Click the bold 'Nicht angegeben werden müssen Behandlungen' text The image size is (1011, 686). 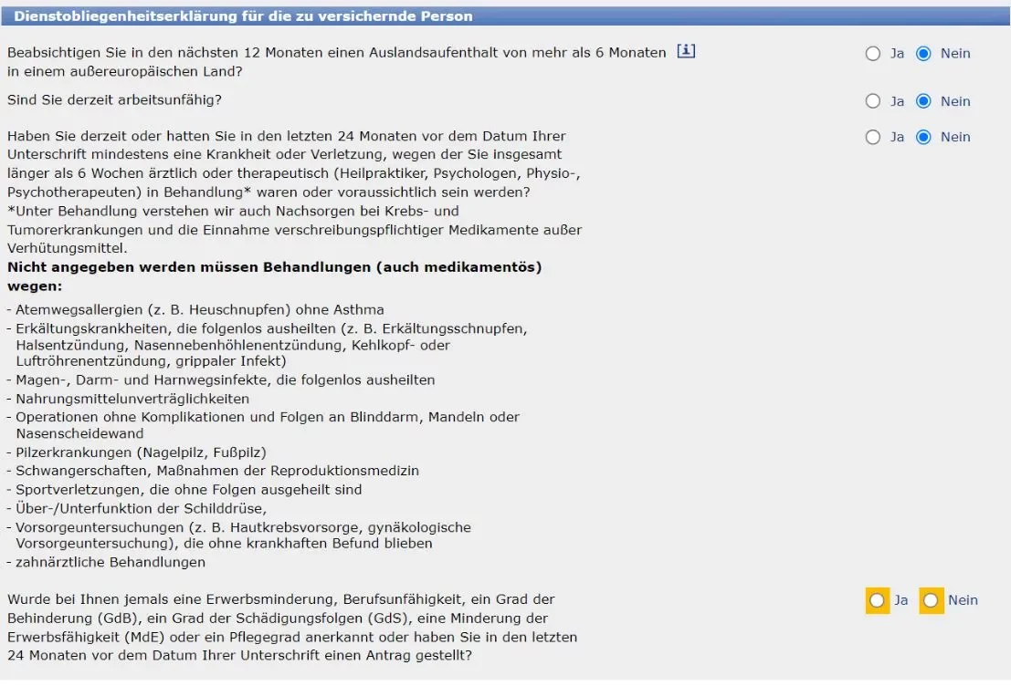(274, 267)
